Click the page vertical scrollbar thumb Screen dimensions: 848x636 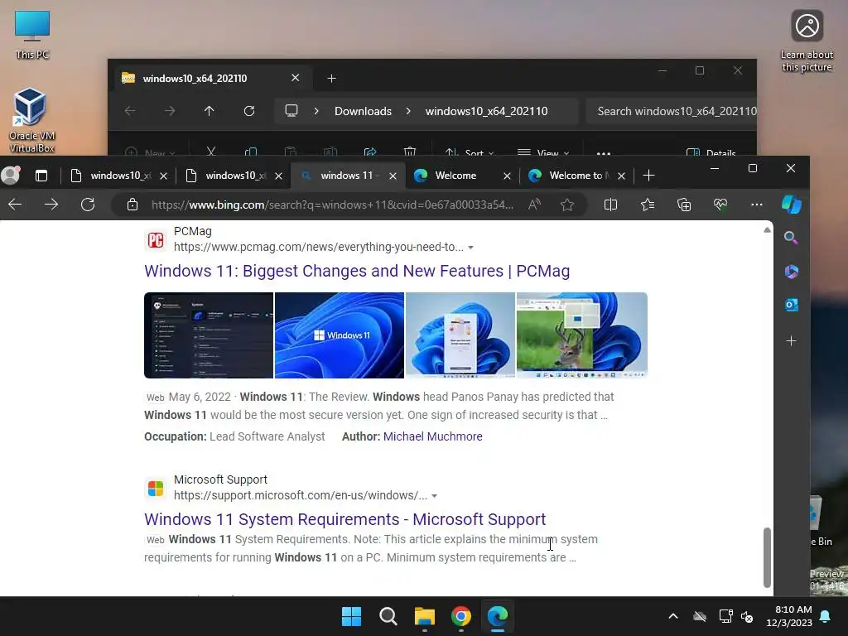click(767, 557)
